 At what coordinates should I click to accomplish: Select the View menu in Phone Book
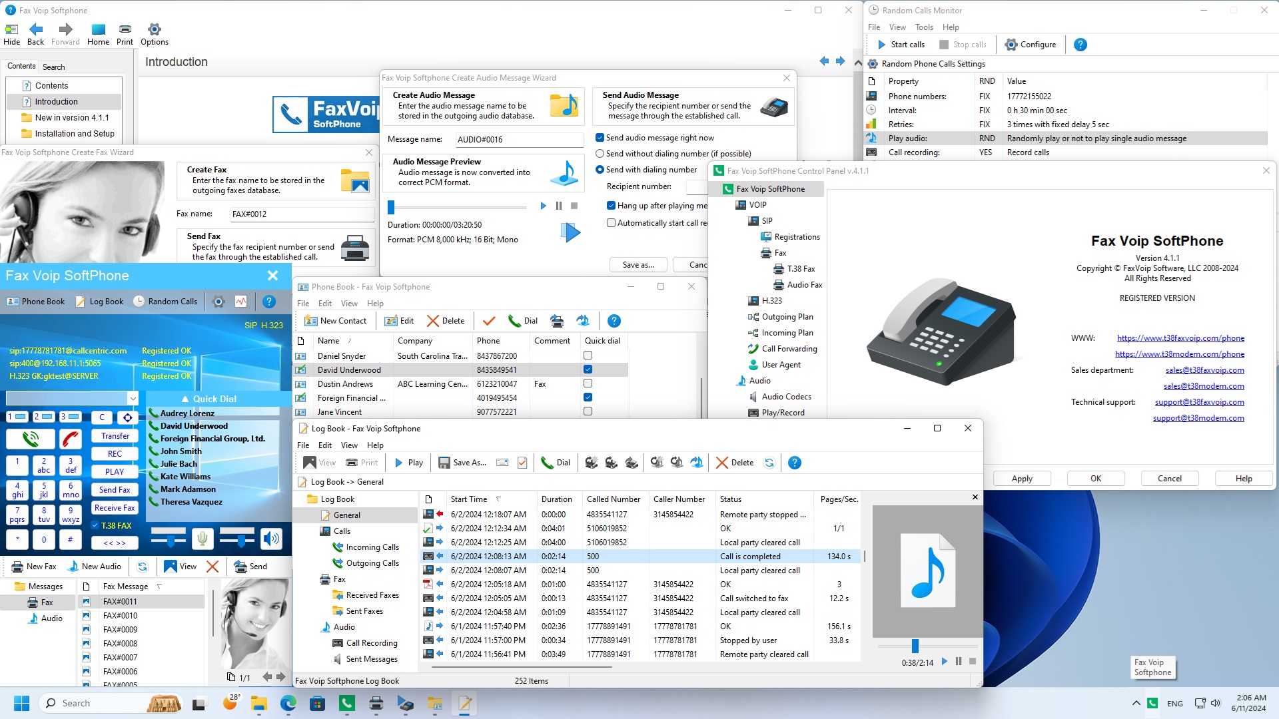click(x=350, y=303)
